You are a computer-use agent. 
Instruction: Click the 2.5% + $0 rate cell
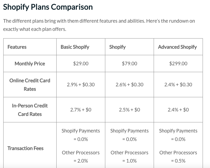click(x=129, y=110)
